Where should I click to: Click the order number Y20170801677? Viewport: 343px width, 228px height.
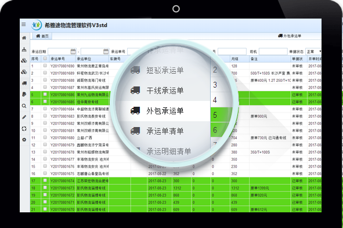point(63,159)
